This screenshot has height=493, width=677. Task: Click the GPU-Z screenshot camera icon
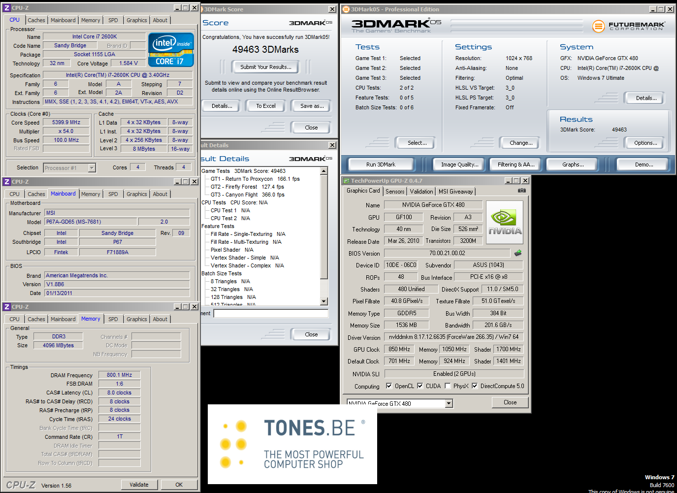pos(522,191)
